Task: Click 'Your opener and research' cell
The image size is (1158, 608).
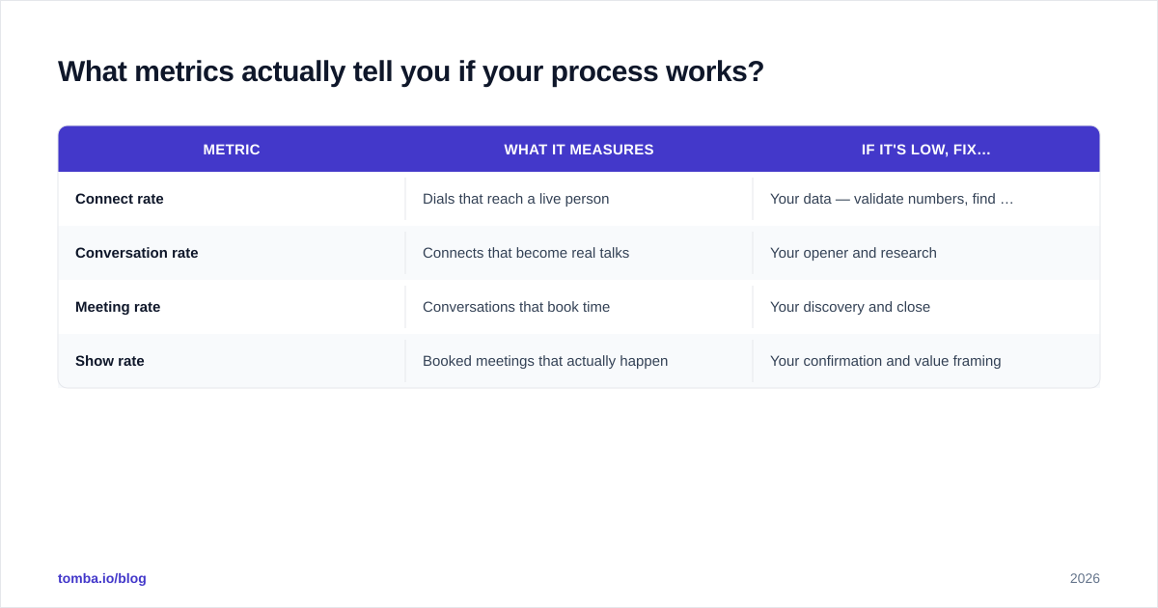Action: [x=926, y=253]
